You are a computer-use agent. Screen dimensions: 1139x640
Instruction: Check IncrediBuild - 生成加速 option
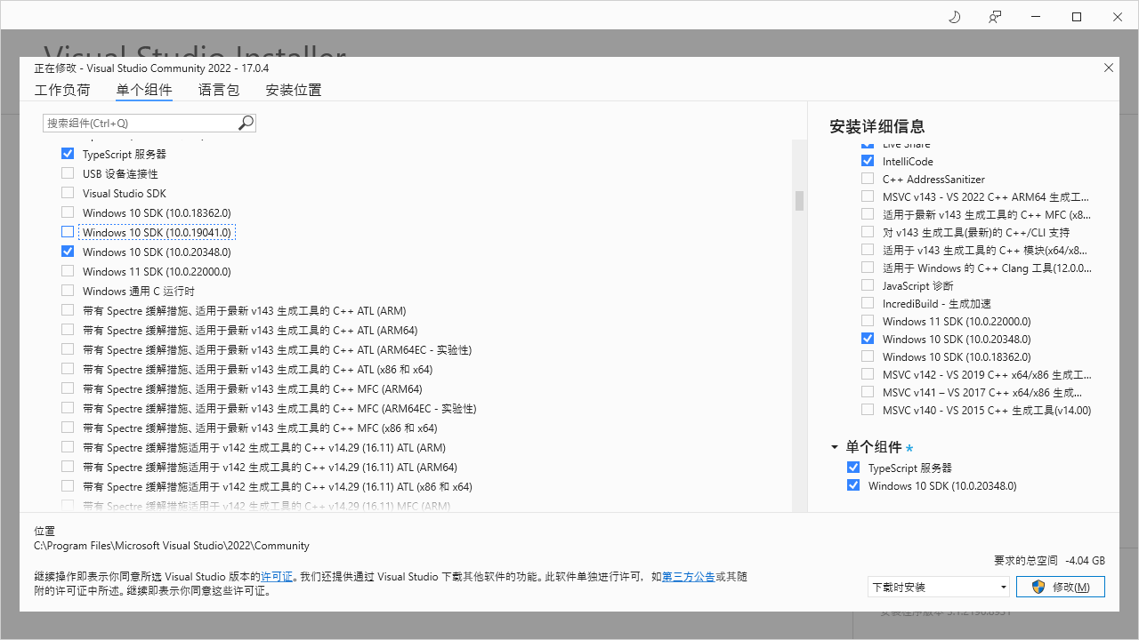tap(868, 303)
